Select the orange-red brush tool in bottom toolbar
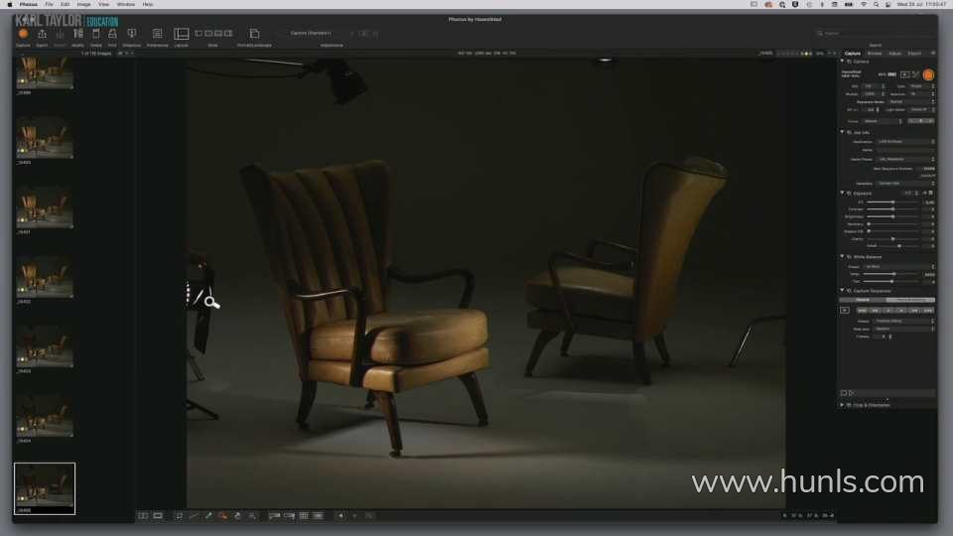 pyautogui.click(x=223, y=515)
